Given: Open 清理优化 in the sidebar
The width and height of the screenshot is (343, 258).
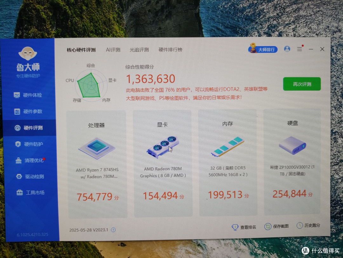Looking at the screenshot, I should [x=30, y=160].
